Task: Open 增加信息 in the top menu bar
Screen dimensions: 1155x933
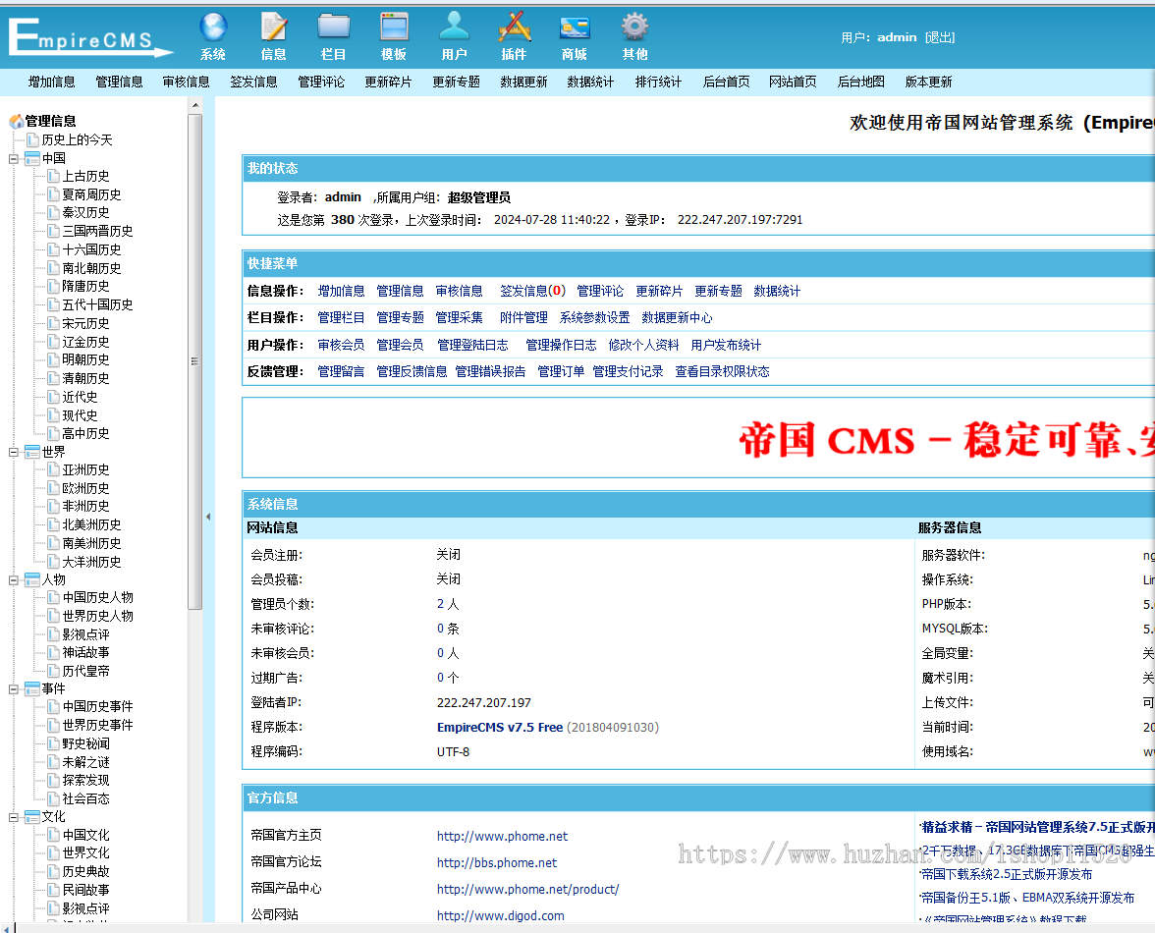Action: [51, 82]
